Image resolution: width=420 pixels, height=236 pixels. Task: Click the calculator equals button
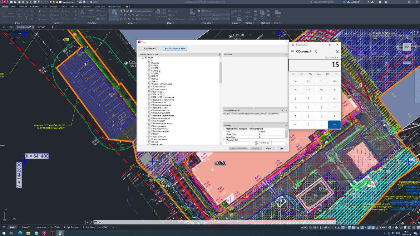[x=334, y=125]
